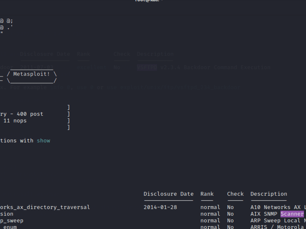This screenshot has height=229, width=306.
Task: Select the '11 nops' text
Action: coord(15,121)
